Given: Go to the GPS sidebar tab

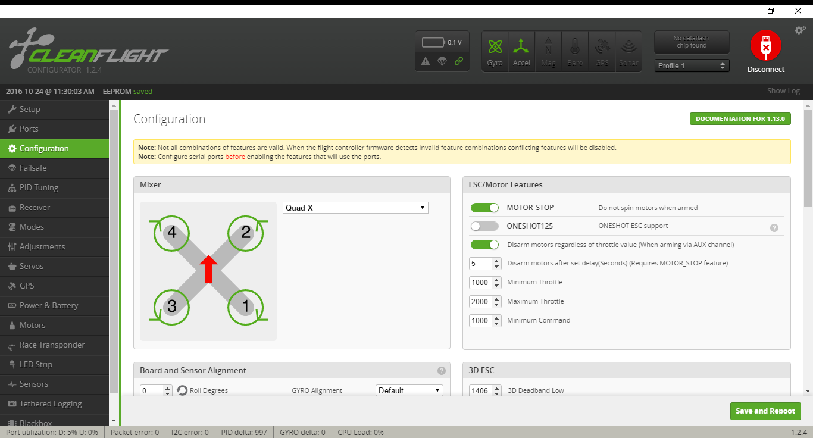Looking at the screenshot, I should pyautogui.click(x=55, y=286).
